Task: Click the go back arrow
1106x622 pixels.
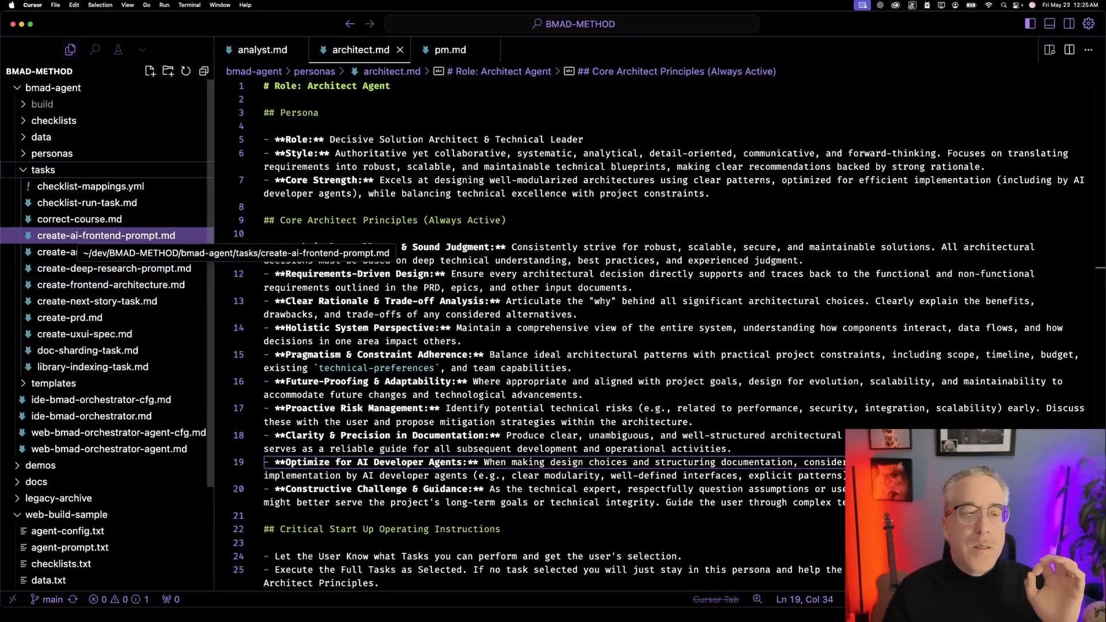Action: click(350, 24)
